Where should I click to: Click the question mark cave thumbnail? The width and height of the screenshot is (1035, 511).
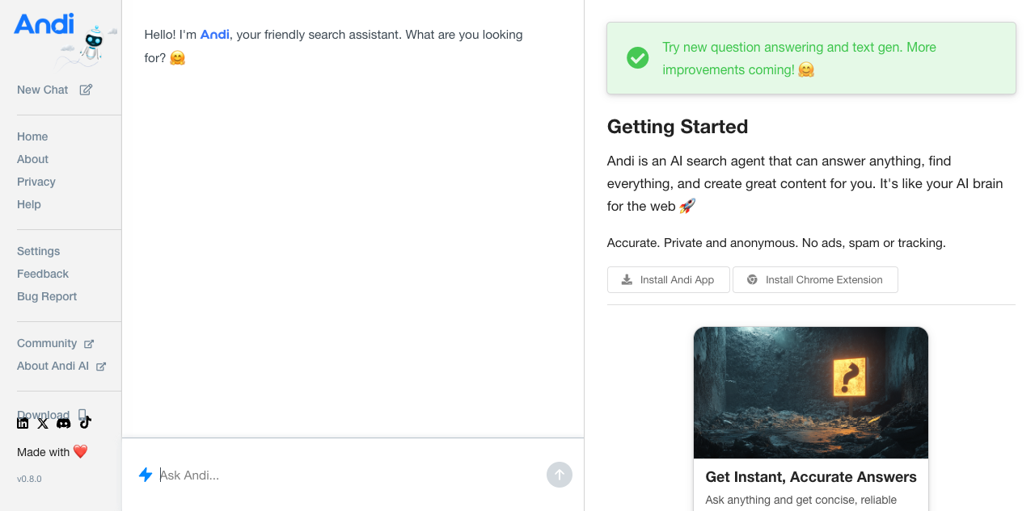tap(811, 392)
